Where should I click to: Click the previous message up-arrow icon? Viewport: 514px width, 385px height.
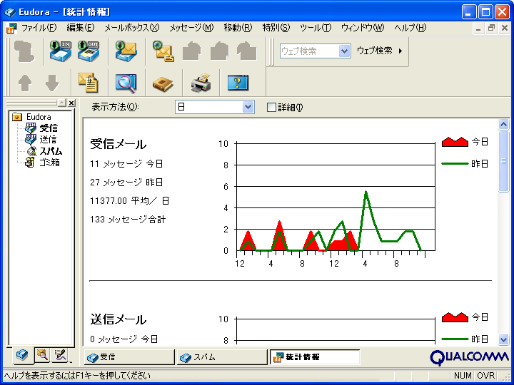[x=25, y=83]
